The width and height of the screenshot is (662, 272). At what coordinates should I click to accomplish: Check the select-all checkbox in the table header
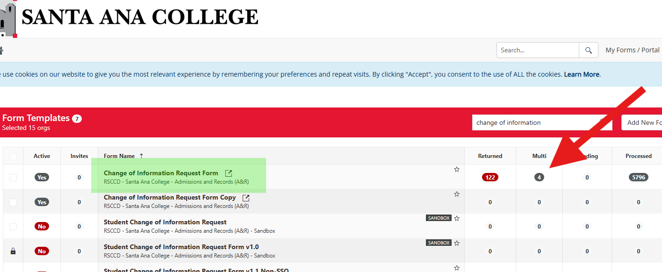(x=13, y=156)
